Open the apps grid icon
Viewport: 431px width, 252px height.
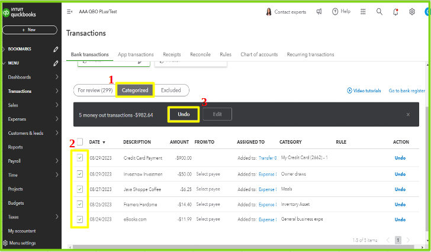pos(363,11)
